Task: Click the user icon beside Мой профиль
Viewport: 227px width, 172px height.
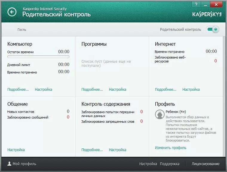Action: pyautogui.click(x=9, y=164)
